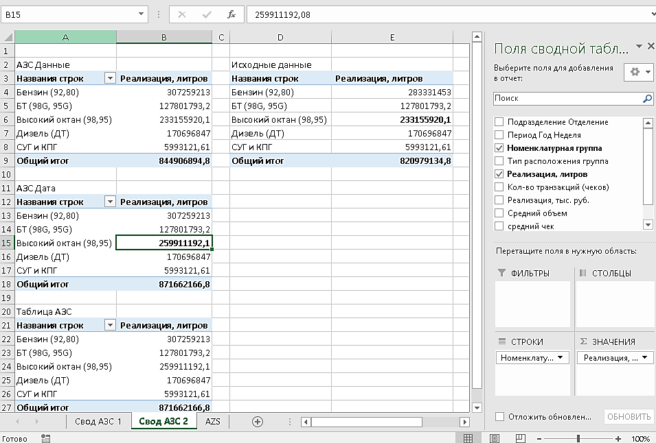Screen dimensions: 656x443
Task: Add a new sheet with the plus button
Action: point(258,422)
